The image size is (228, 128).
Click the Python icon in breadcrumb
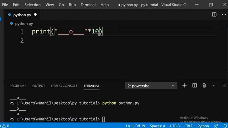point(11,23)
